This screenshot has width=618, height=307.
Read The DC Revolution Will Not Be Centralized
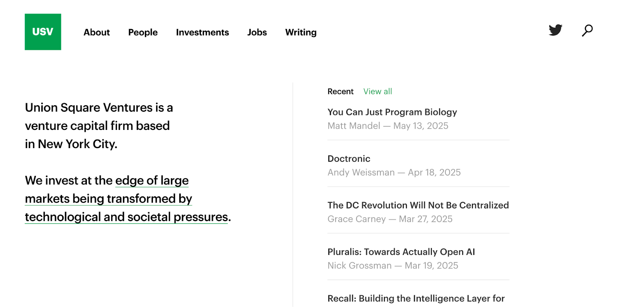point(418,205)
